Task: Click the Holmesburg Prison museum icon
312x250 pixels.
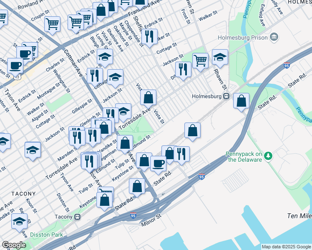Action: [x=274, y=37]
